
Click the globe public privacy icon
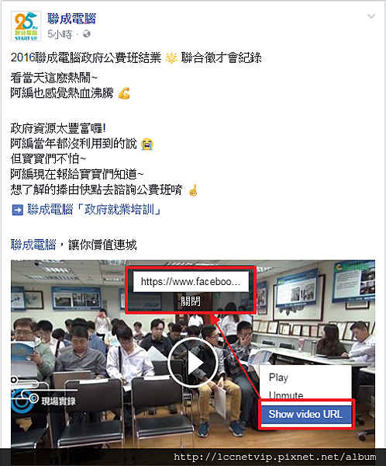pyautogui.click(x=86, y=34)
